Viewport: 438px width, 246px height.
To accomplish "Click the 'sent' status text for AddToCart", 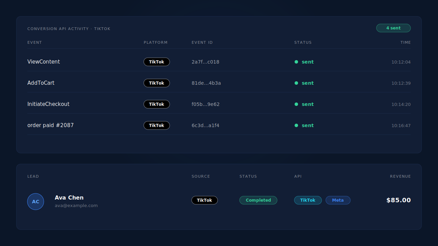I will [308, 83].
